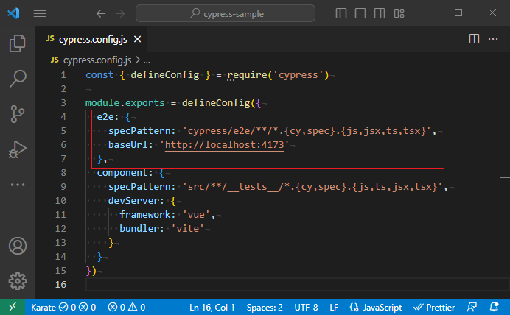
Task: Click line number 8 in the gutter
Action: tap(63, 172)
